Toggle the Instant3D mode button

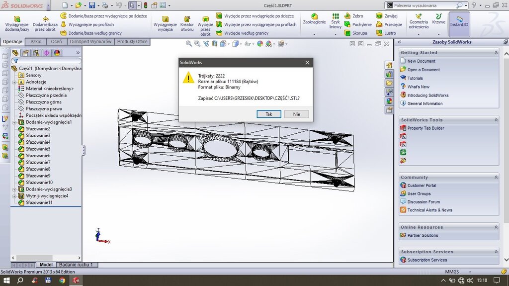pos(459,23)
